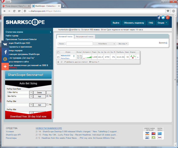Expand more share options plus icon
The width and height of the screenshot is (178, 148).
point(5,67)
